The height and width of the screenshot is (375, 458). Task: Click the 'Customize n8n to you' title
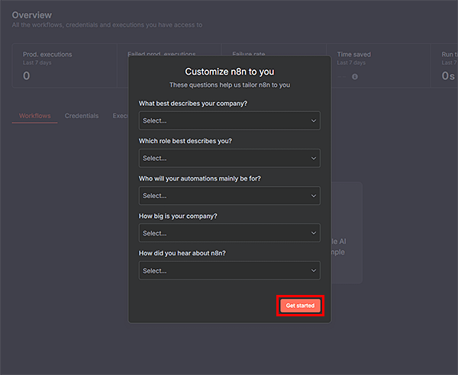[230, 72]
